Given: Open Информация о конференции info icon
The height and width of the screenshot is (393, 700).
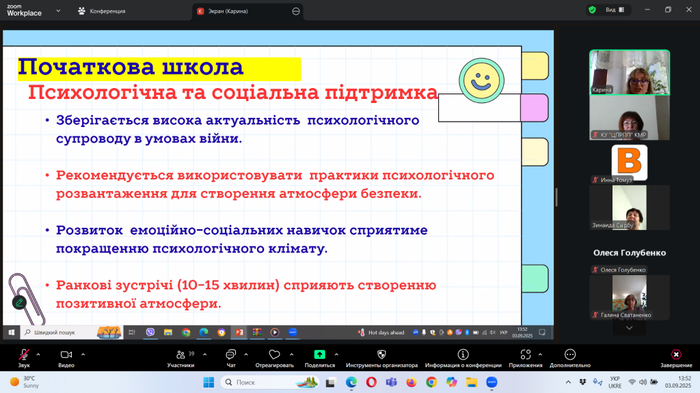Looking at the screenshot, I should click(x=463, y=355).
